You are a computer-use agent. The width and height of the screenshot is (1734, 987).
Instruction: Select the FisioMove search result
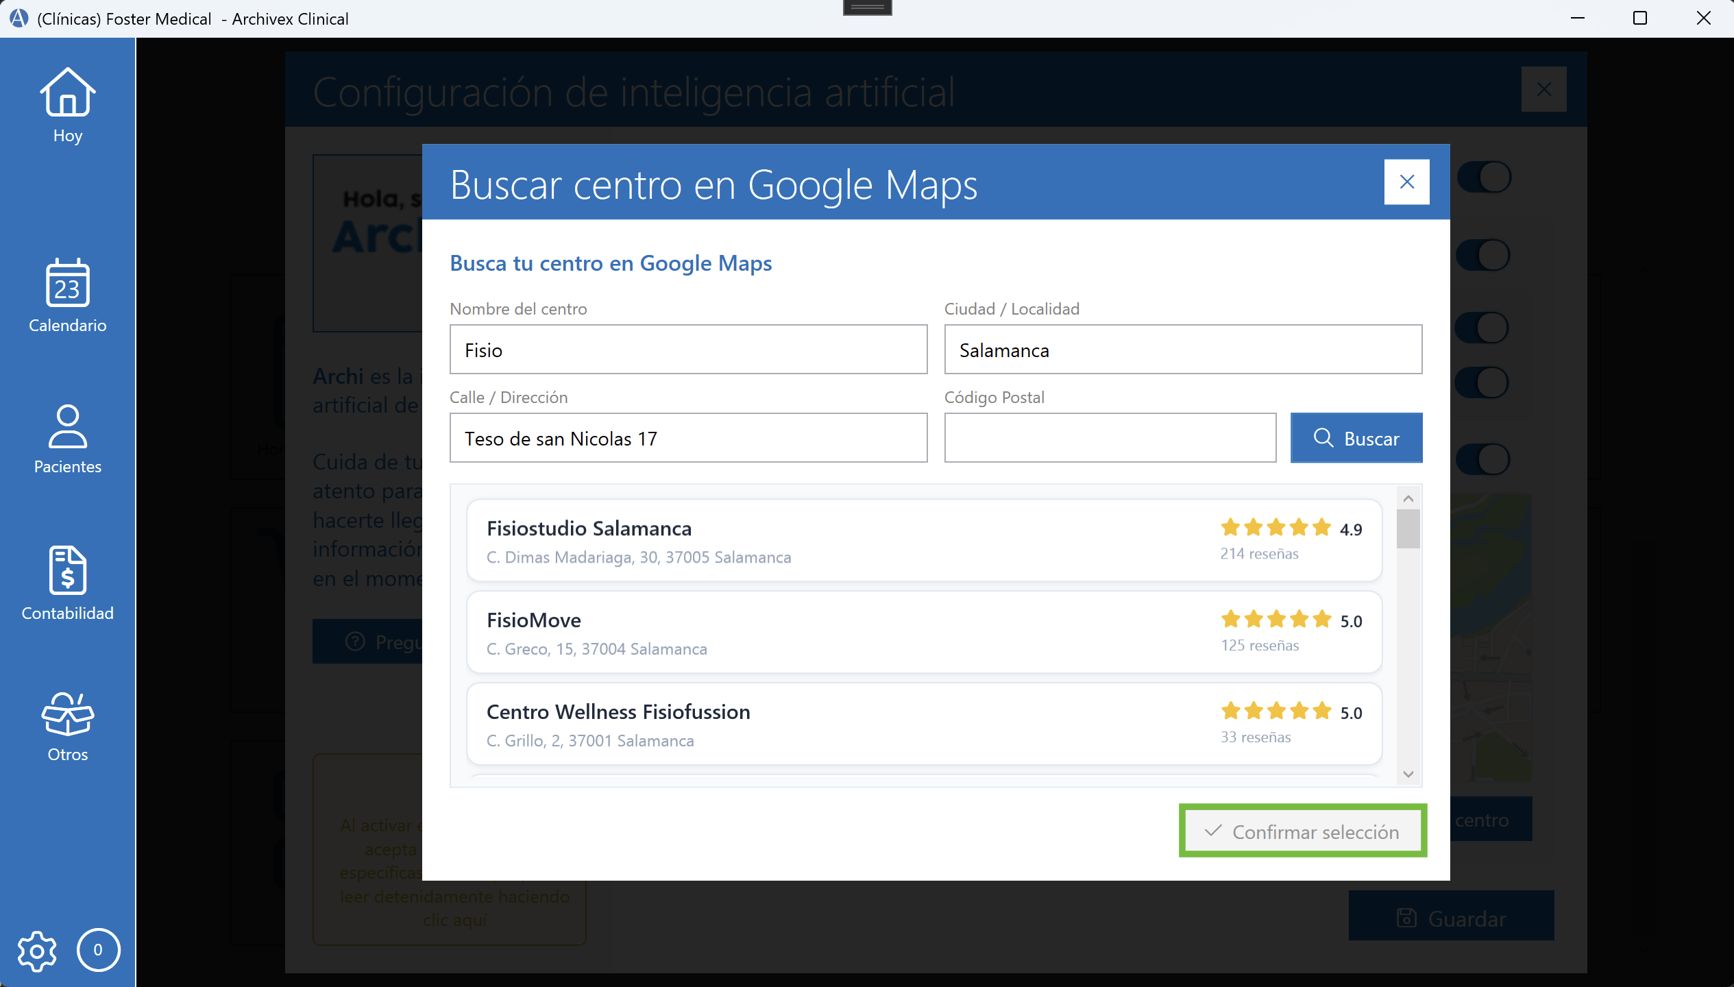925,631
